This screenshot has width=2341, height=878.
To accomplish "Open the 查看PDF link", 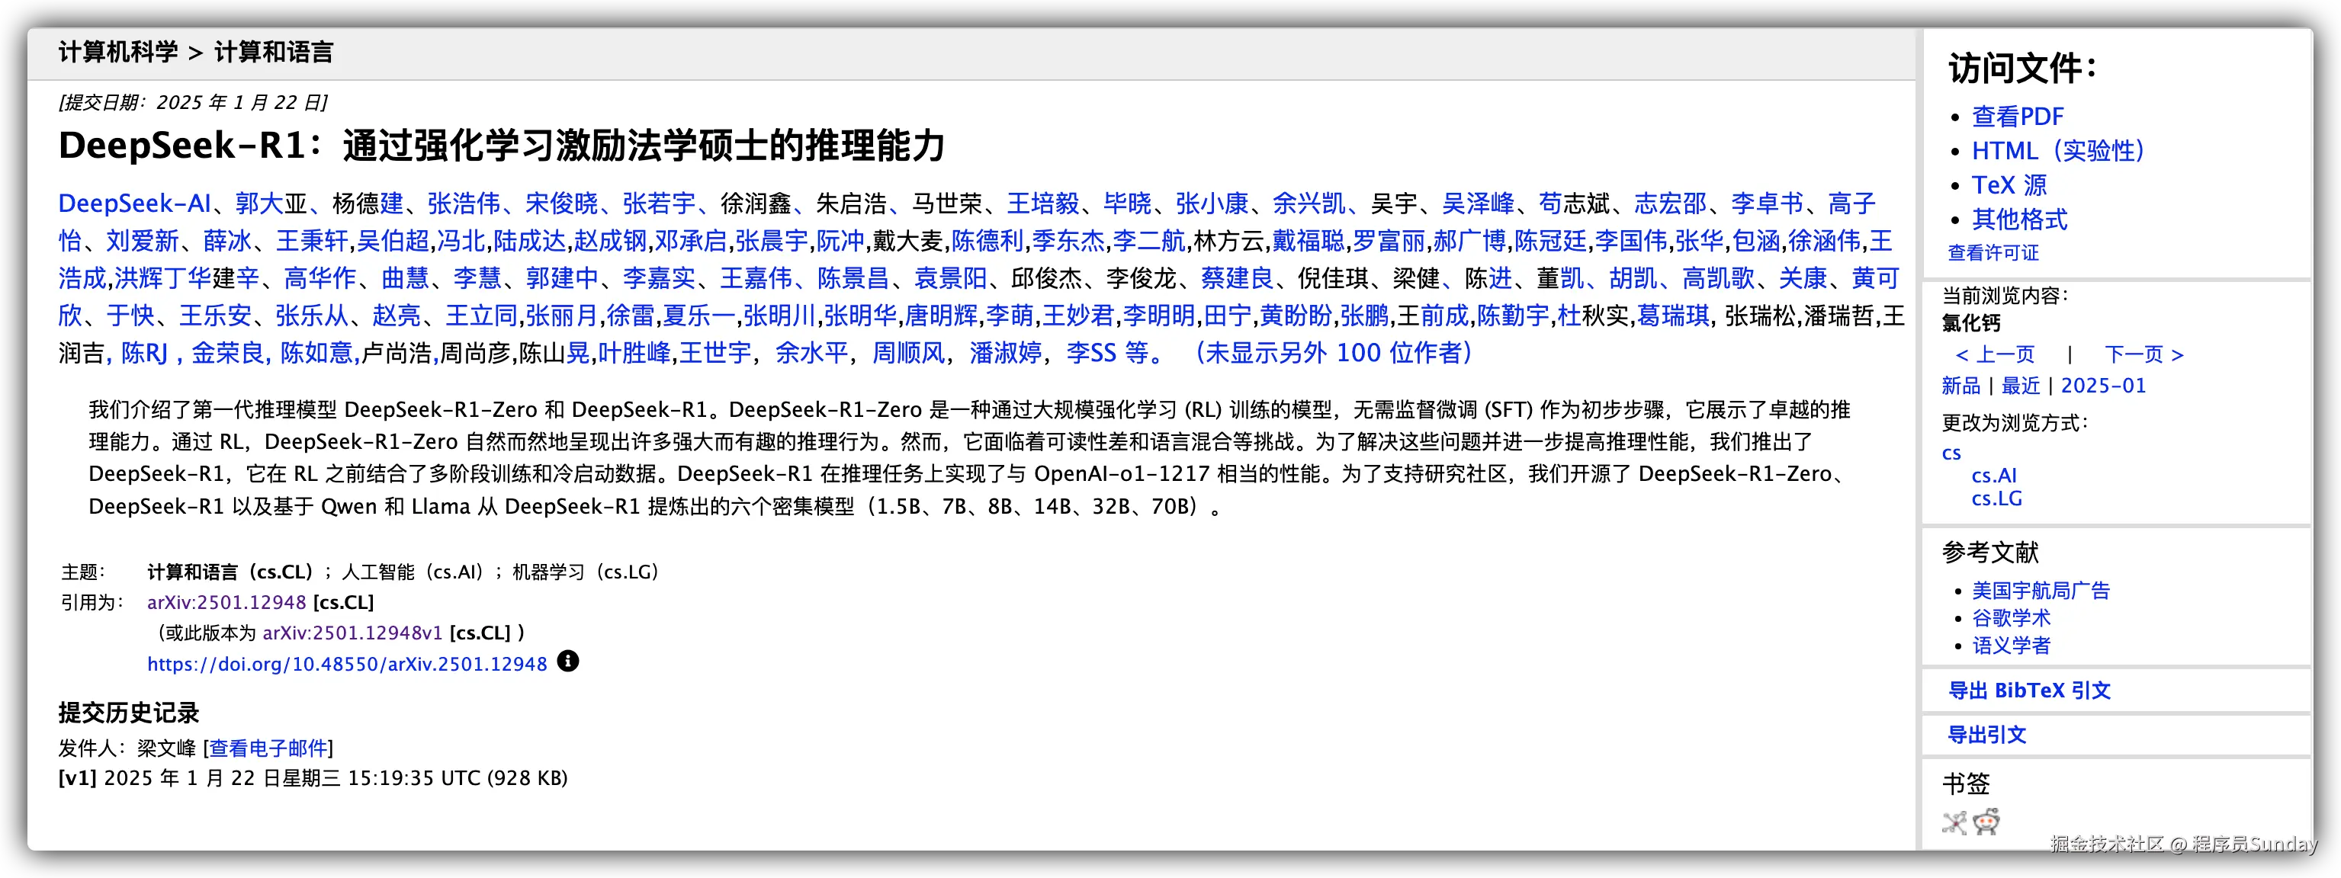I will click(2018, 116).
